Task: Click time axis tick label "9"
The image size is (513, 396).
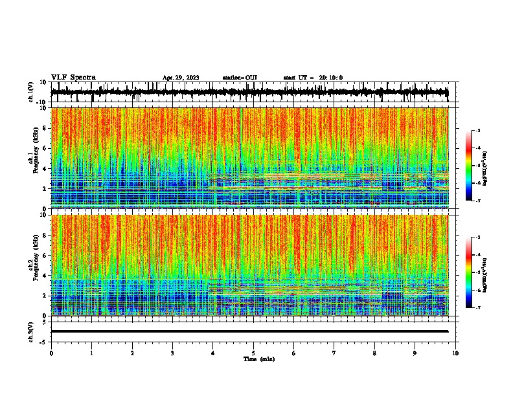Action: tap(415, 353)
